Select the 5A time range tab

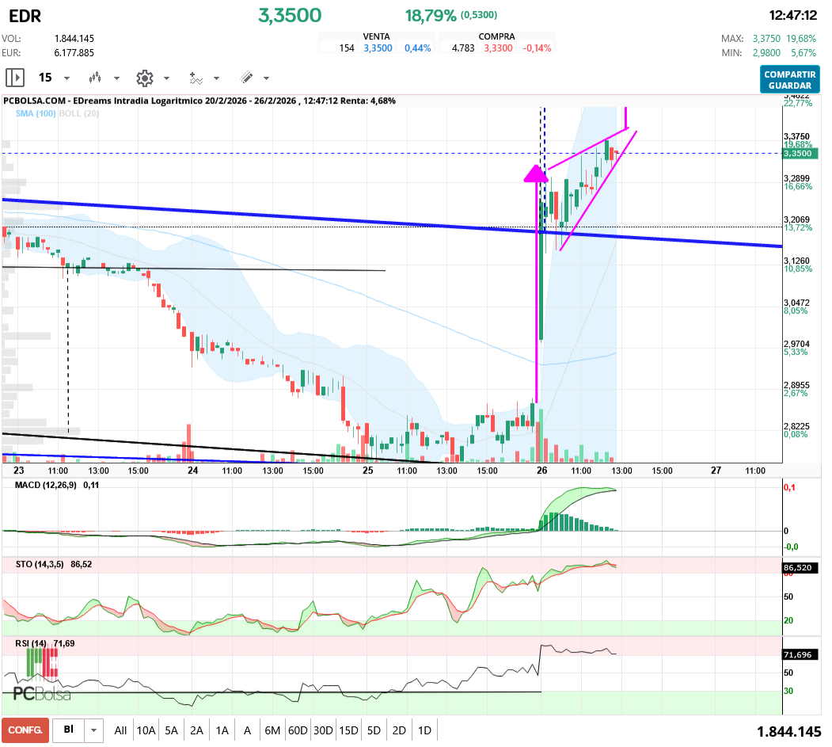[172, 730]
